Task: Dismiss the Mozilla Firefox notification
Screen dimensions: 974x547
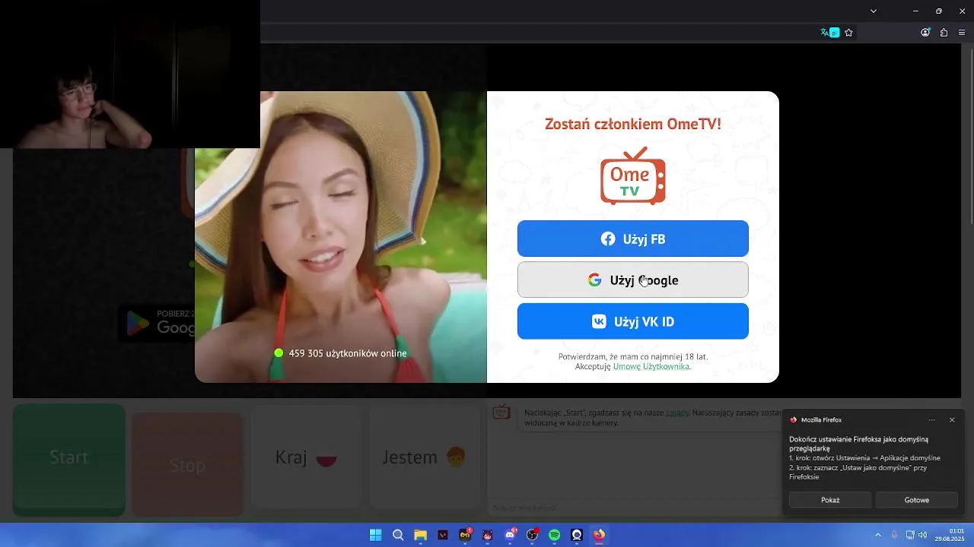Action: (952, 419)
